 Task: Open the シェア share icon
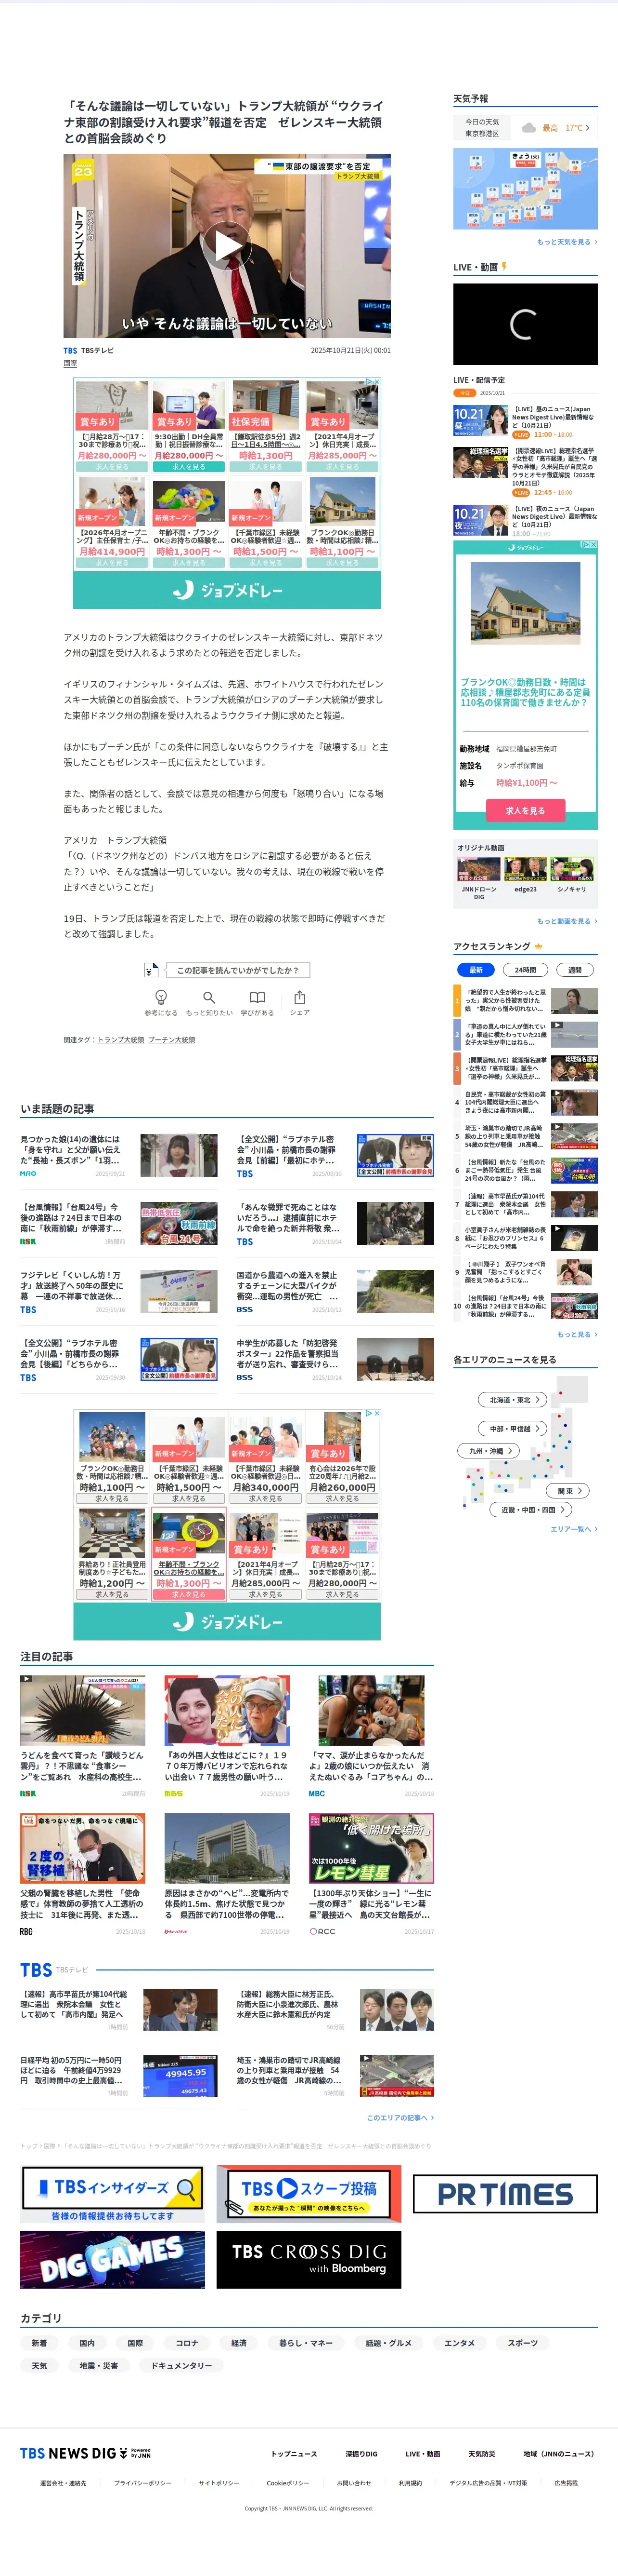click(299, 997)
